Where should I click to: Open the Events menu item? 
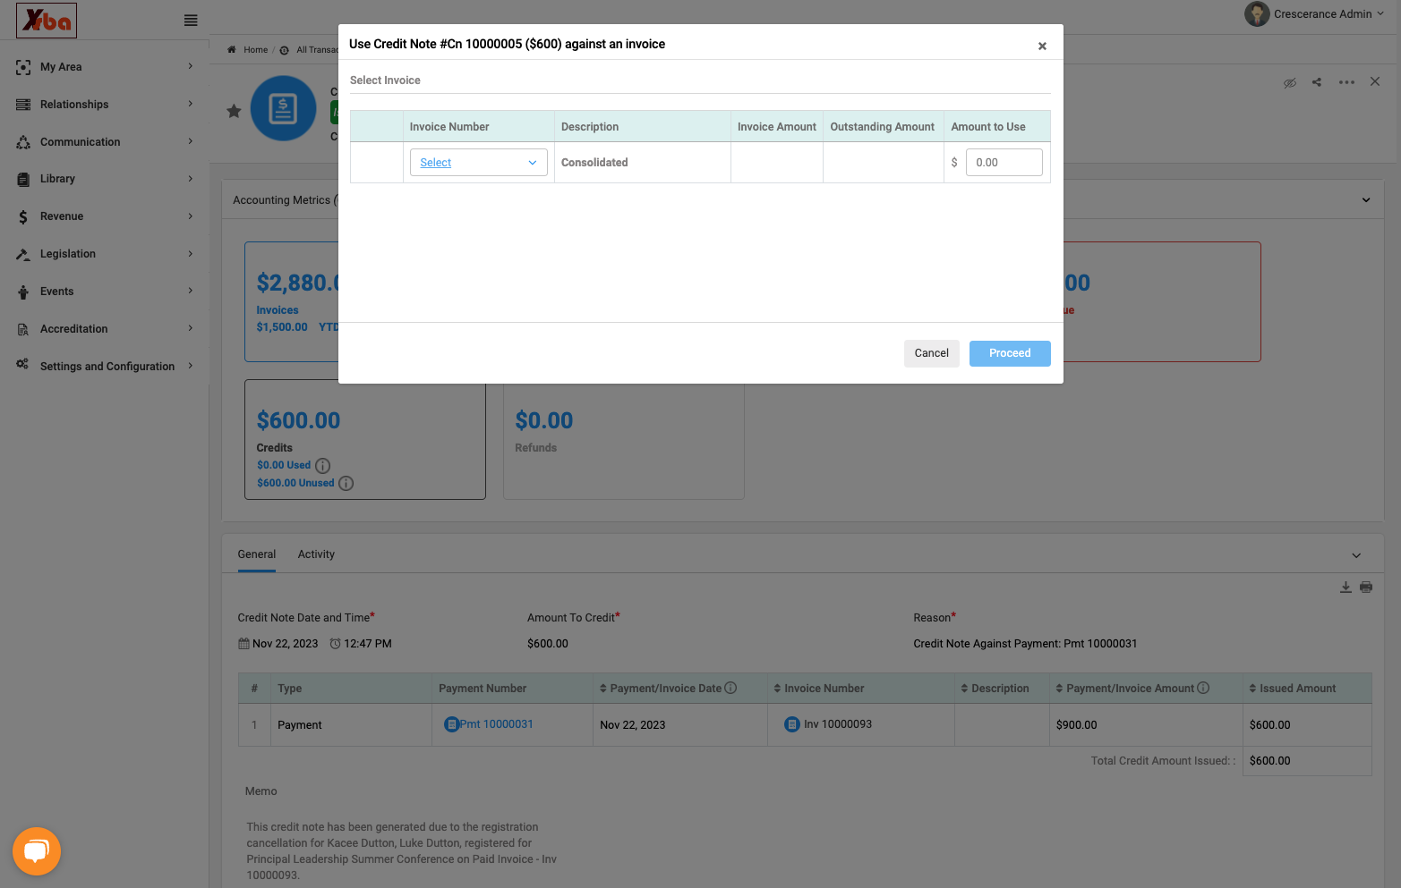coord(105,292)
